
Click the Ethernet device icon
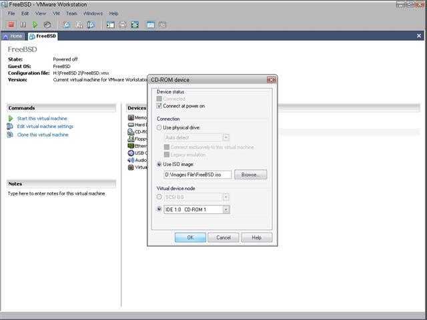131,146
